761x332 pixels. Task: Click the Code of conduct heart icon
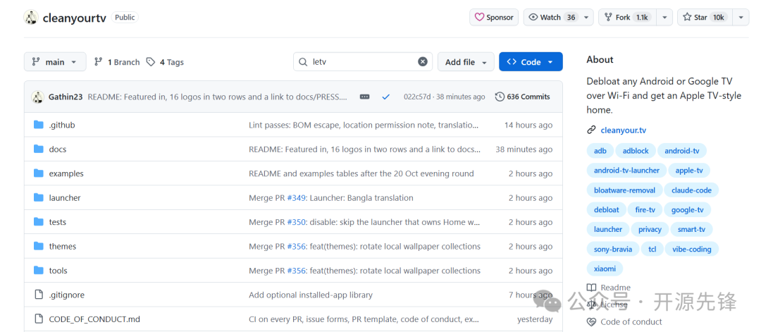[x=591, y=322]
